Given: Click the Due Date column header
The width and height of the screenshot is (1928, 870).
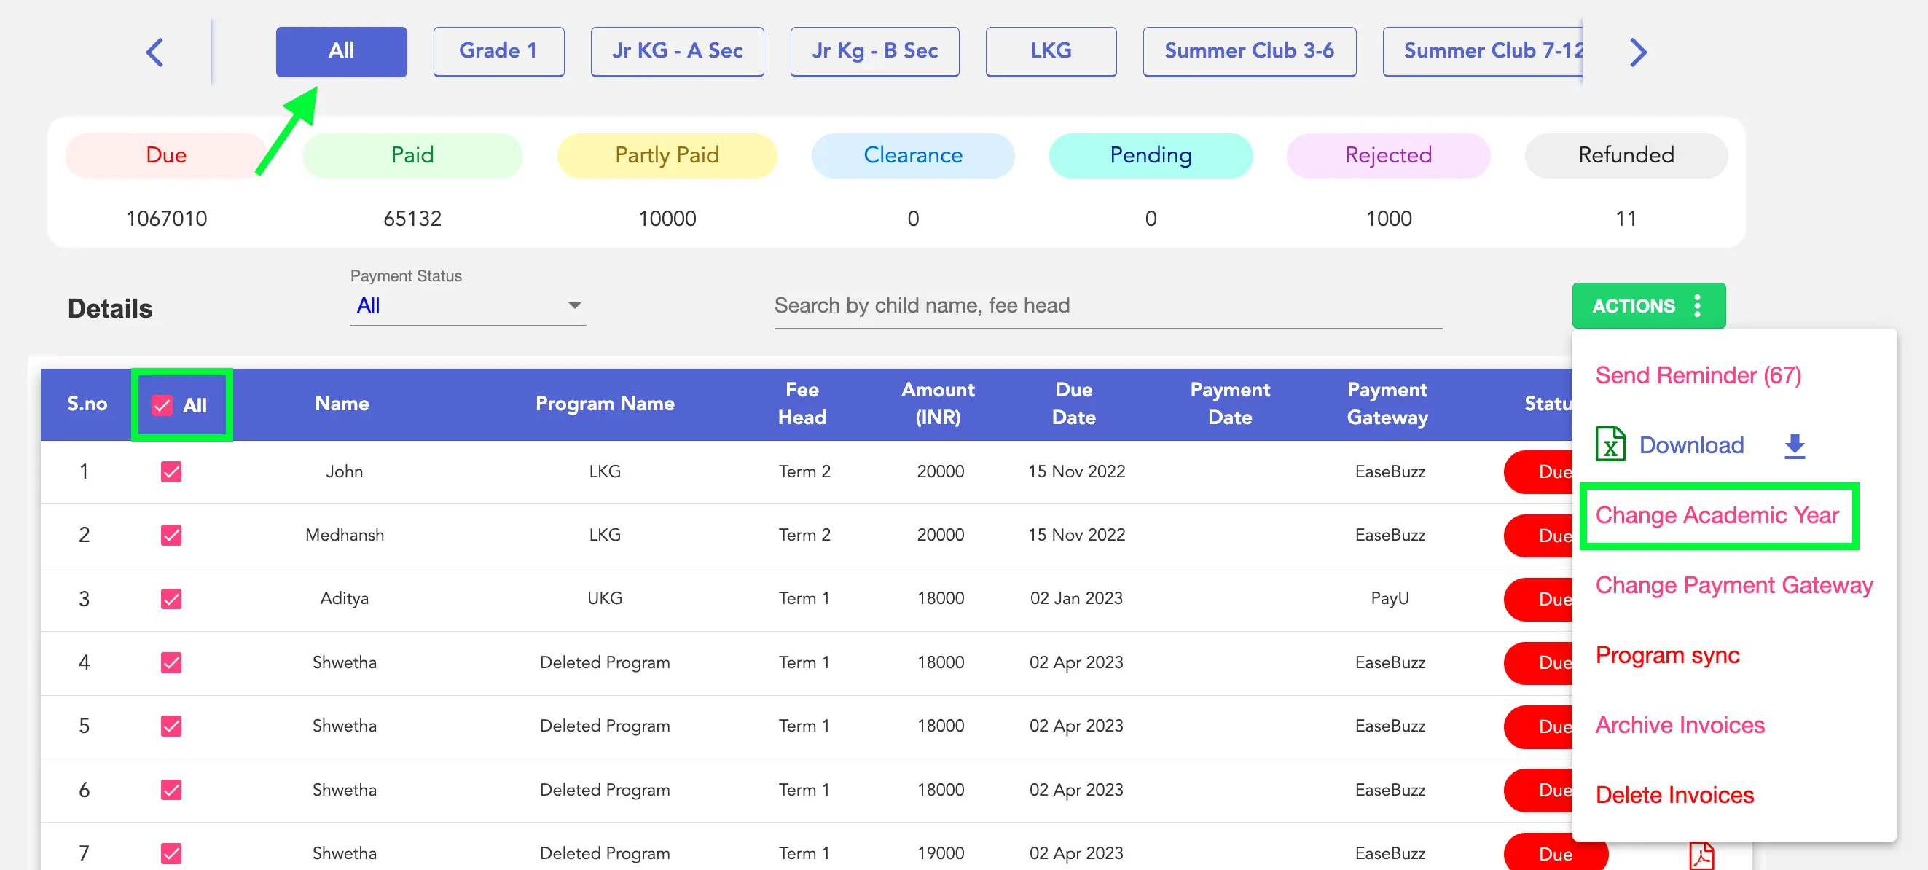Looking at the screenshot, I should click(1074, 404).
